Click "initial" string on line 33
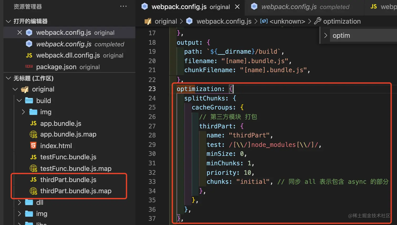Viewport: 397px width, 225px height. (x=253, y=182)
